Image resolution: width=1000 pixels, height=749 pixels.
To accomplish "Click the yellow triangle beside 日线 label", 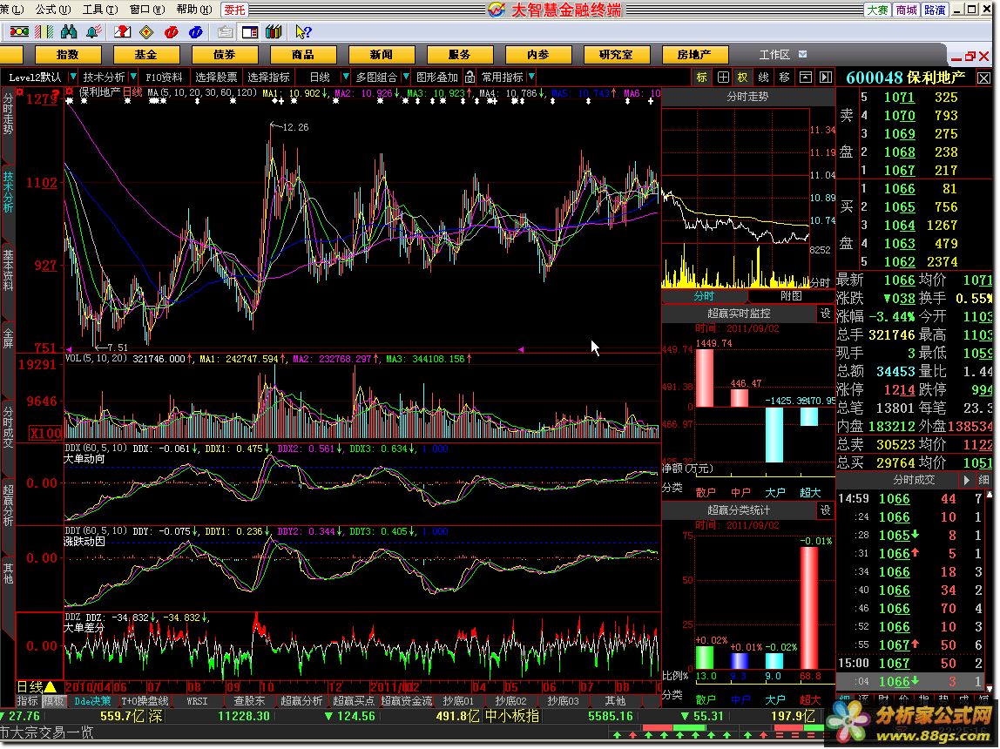I will point(50,687).
